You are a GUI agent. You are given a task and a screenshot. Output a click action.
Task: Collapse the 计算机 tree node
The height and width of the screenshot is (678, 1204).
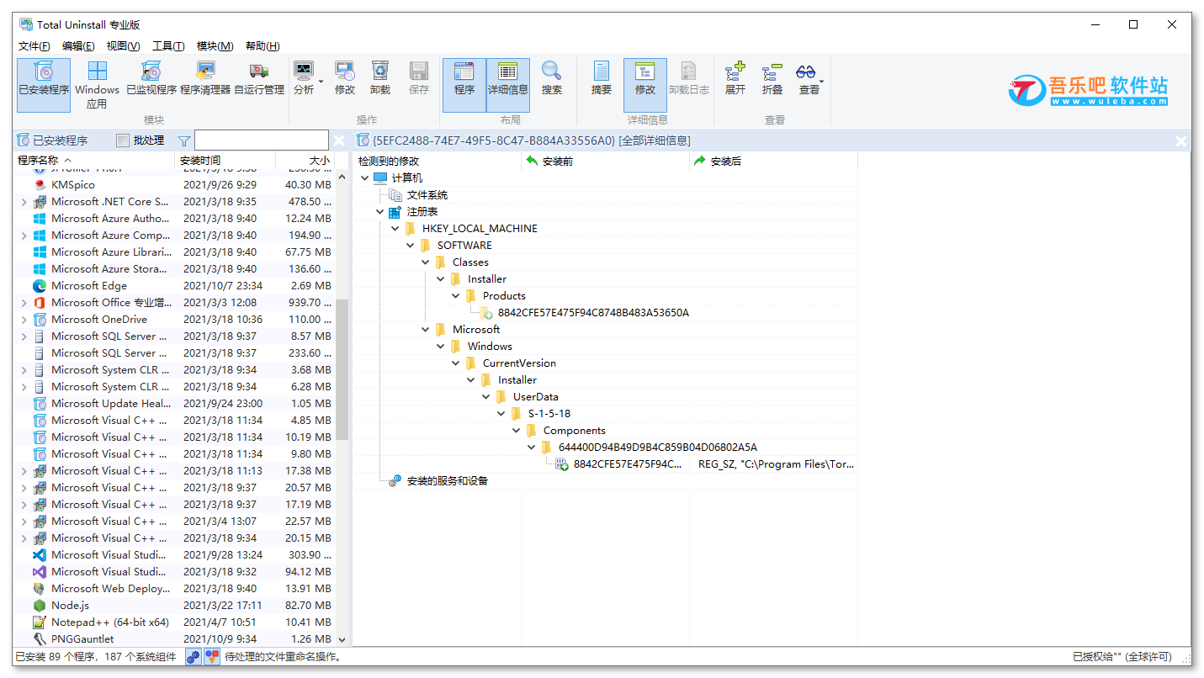[x=364, y=177]
